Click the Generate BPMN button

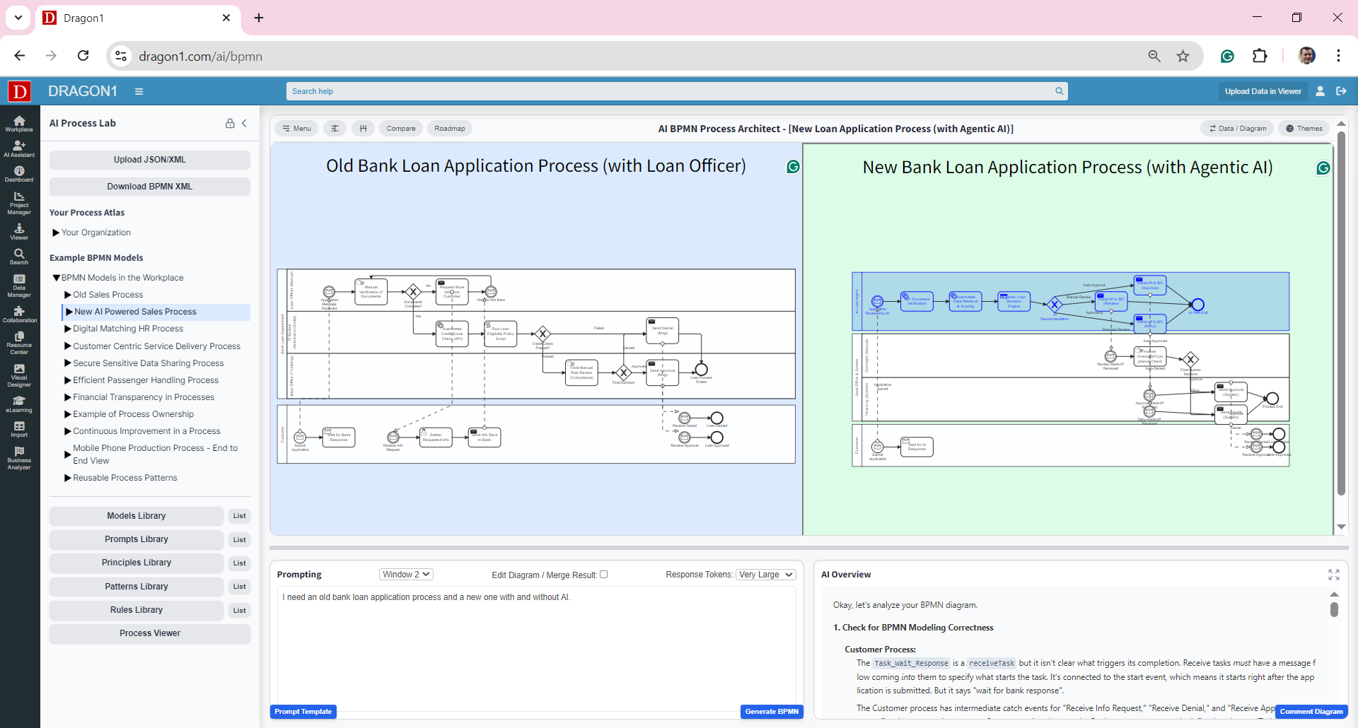pos(772,712)
